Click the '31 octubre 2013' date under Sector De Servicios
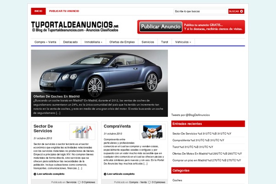Screen dimensions: 276x184 (43, 138)
